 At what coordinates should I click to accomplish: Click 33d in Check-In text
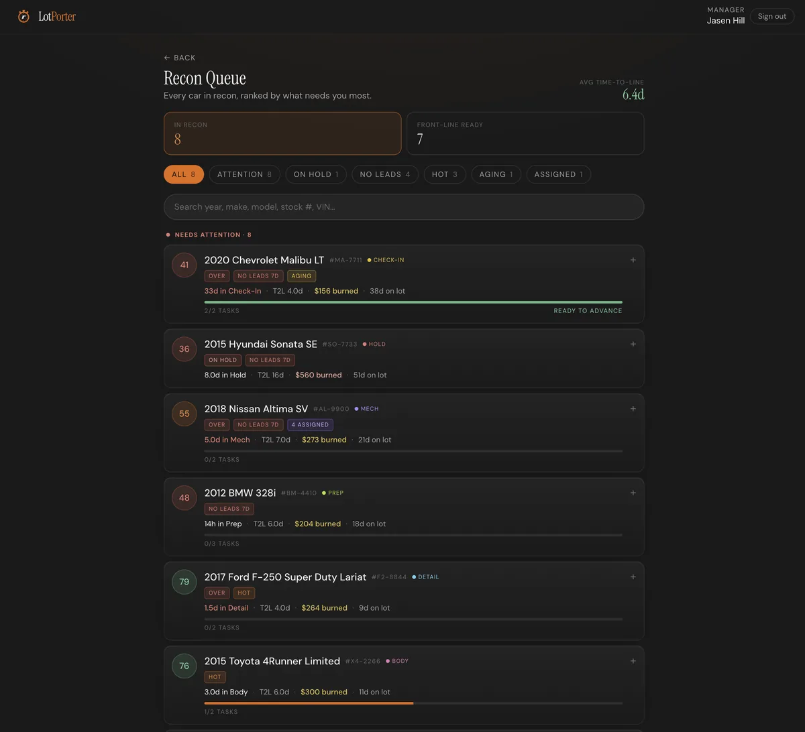[x=233, y=291]
